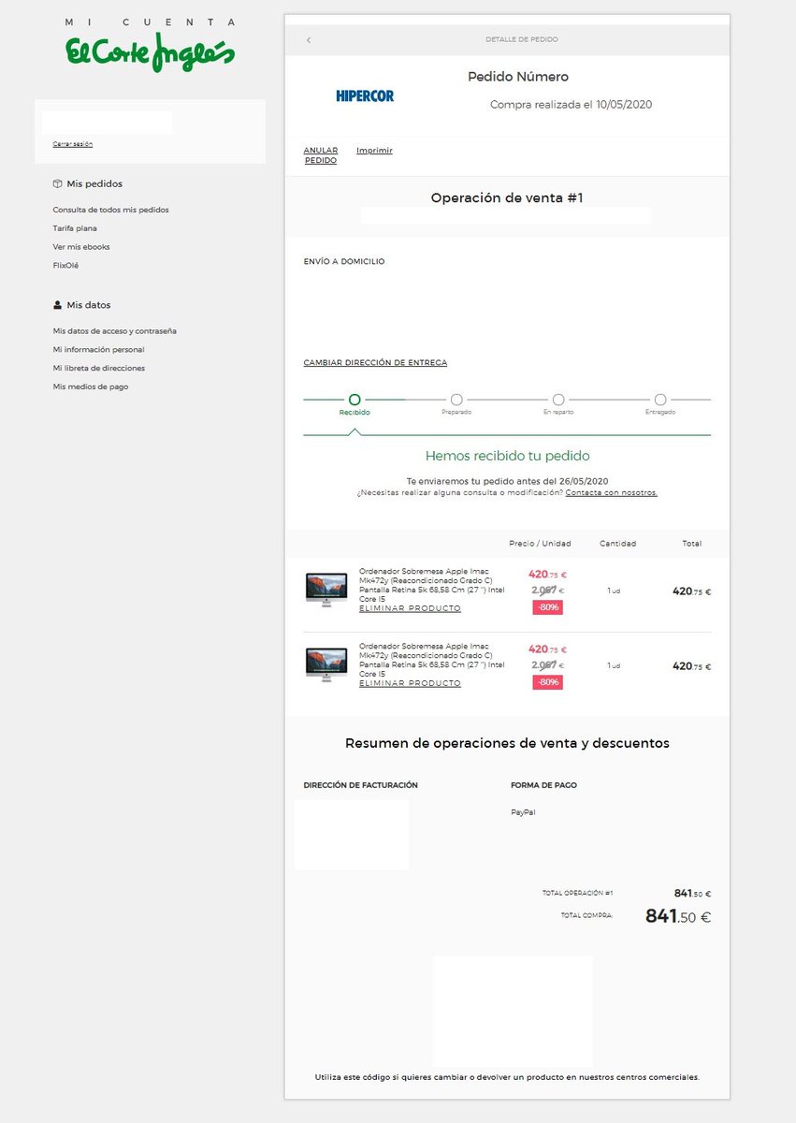Click the Cerrar sesión link
The width and height of the screenshot is (796, 1123).
tap(73, 144)
